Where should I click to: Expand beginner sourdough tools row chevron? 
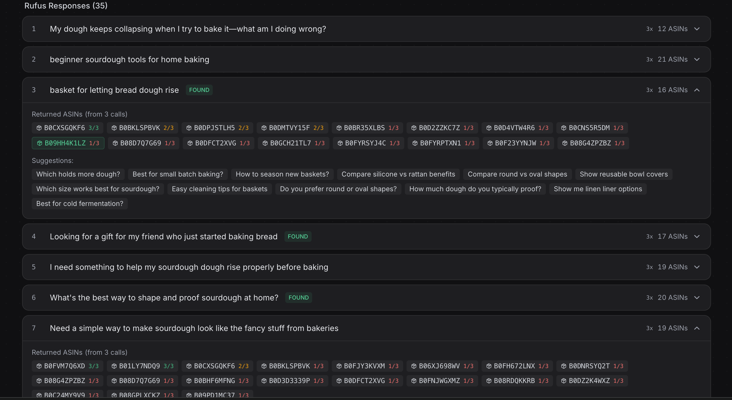[x=697, y=60]
